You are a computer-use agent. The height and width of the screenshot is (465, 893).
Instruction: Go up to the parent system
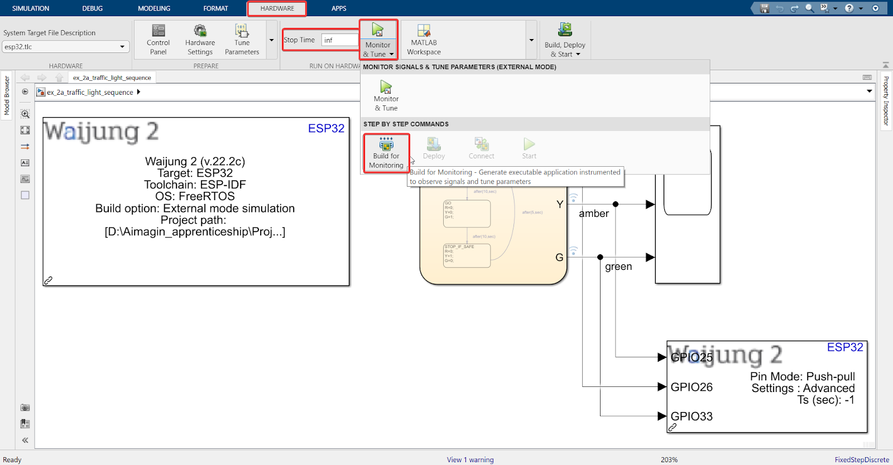[x=59, y=77]
